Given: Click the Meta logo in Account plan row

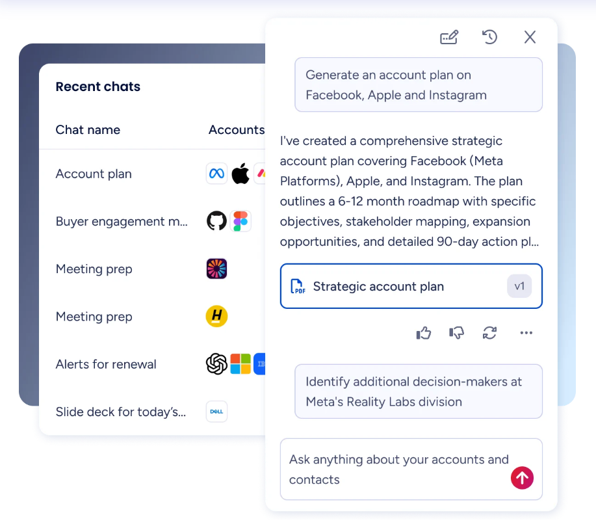Looking at the screenshot, I should [x=216, y=174].
